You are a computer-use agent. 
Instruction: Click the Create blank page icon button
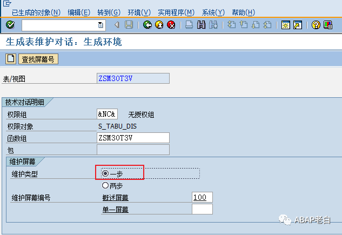click(11, 59)
